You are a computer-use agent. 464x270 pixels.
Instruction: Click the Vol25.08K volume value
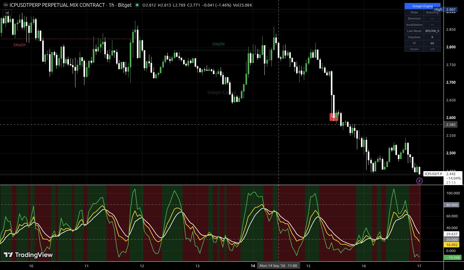[x=243, y=5]
